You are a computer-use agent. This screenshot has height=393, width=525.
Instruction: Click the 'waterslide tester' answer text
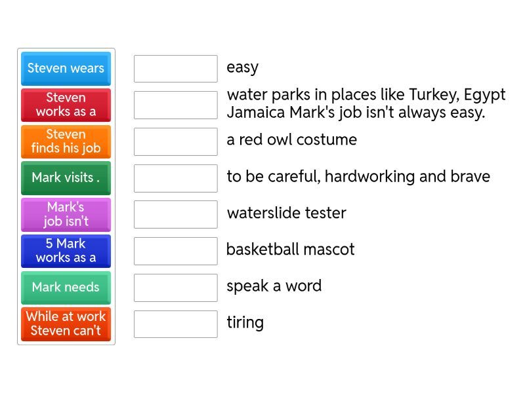[286, 213]
